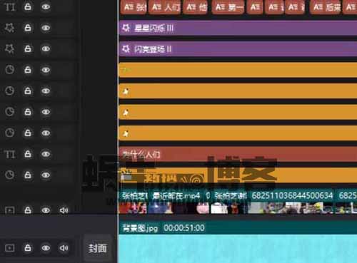This screenshot has height=263, width=357.
Task: Hide the 闪亮登场 II effect track
Action: tap(46, 48)
